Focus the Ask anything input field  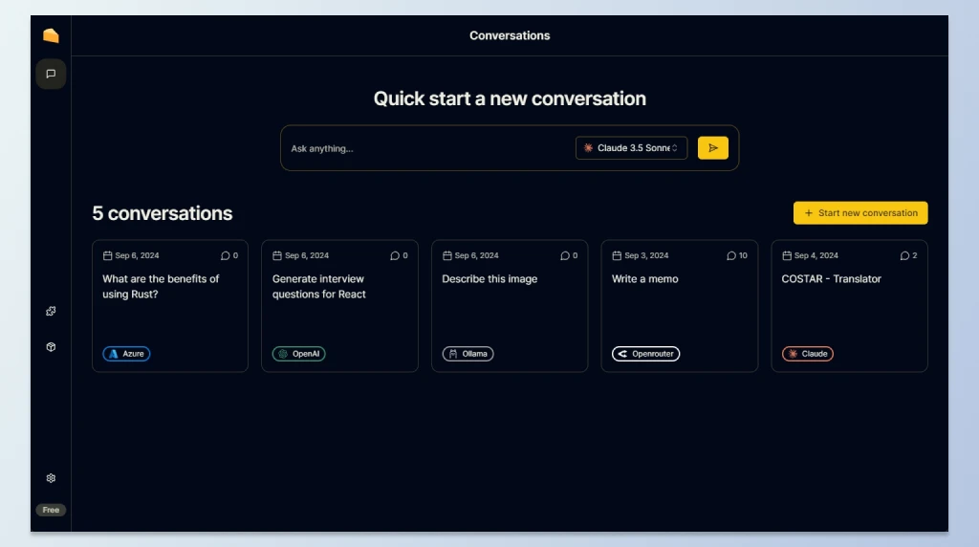[429, 148]
